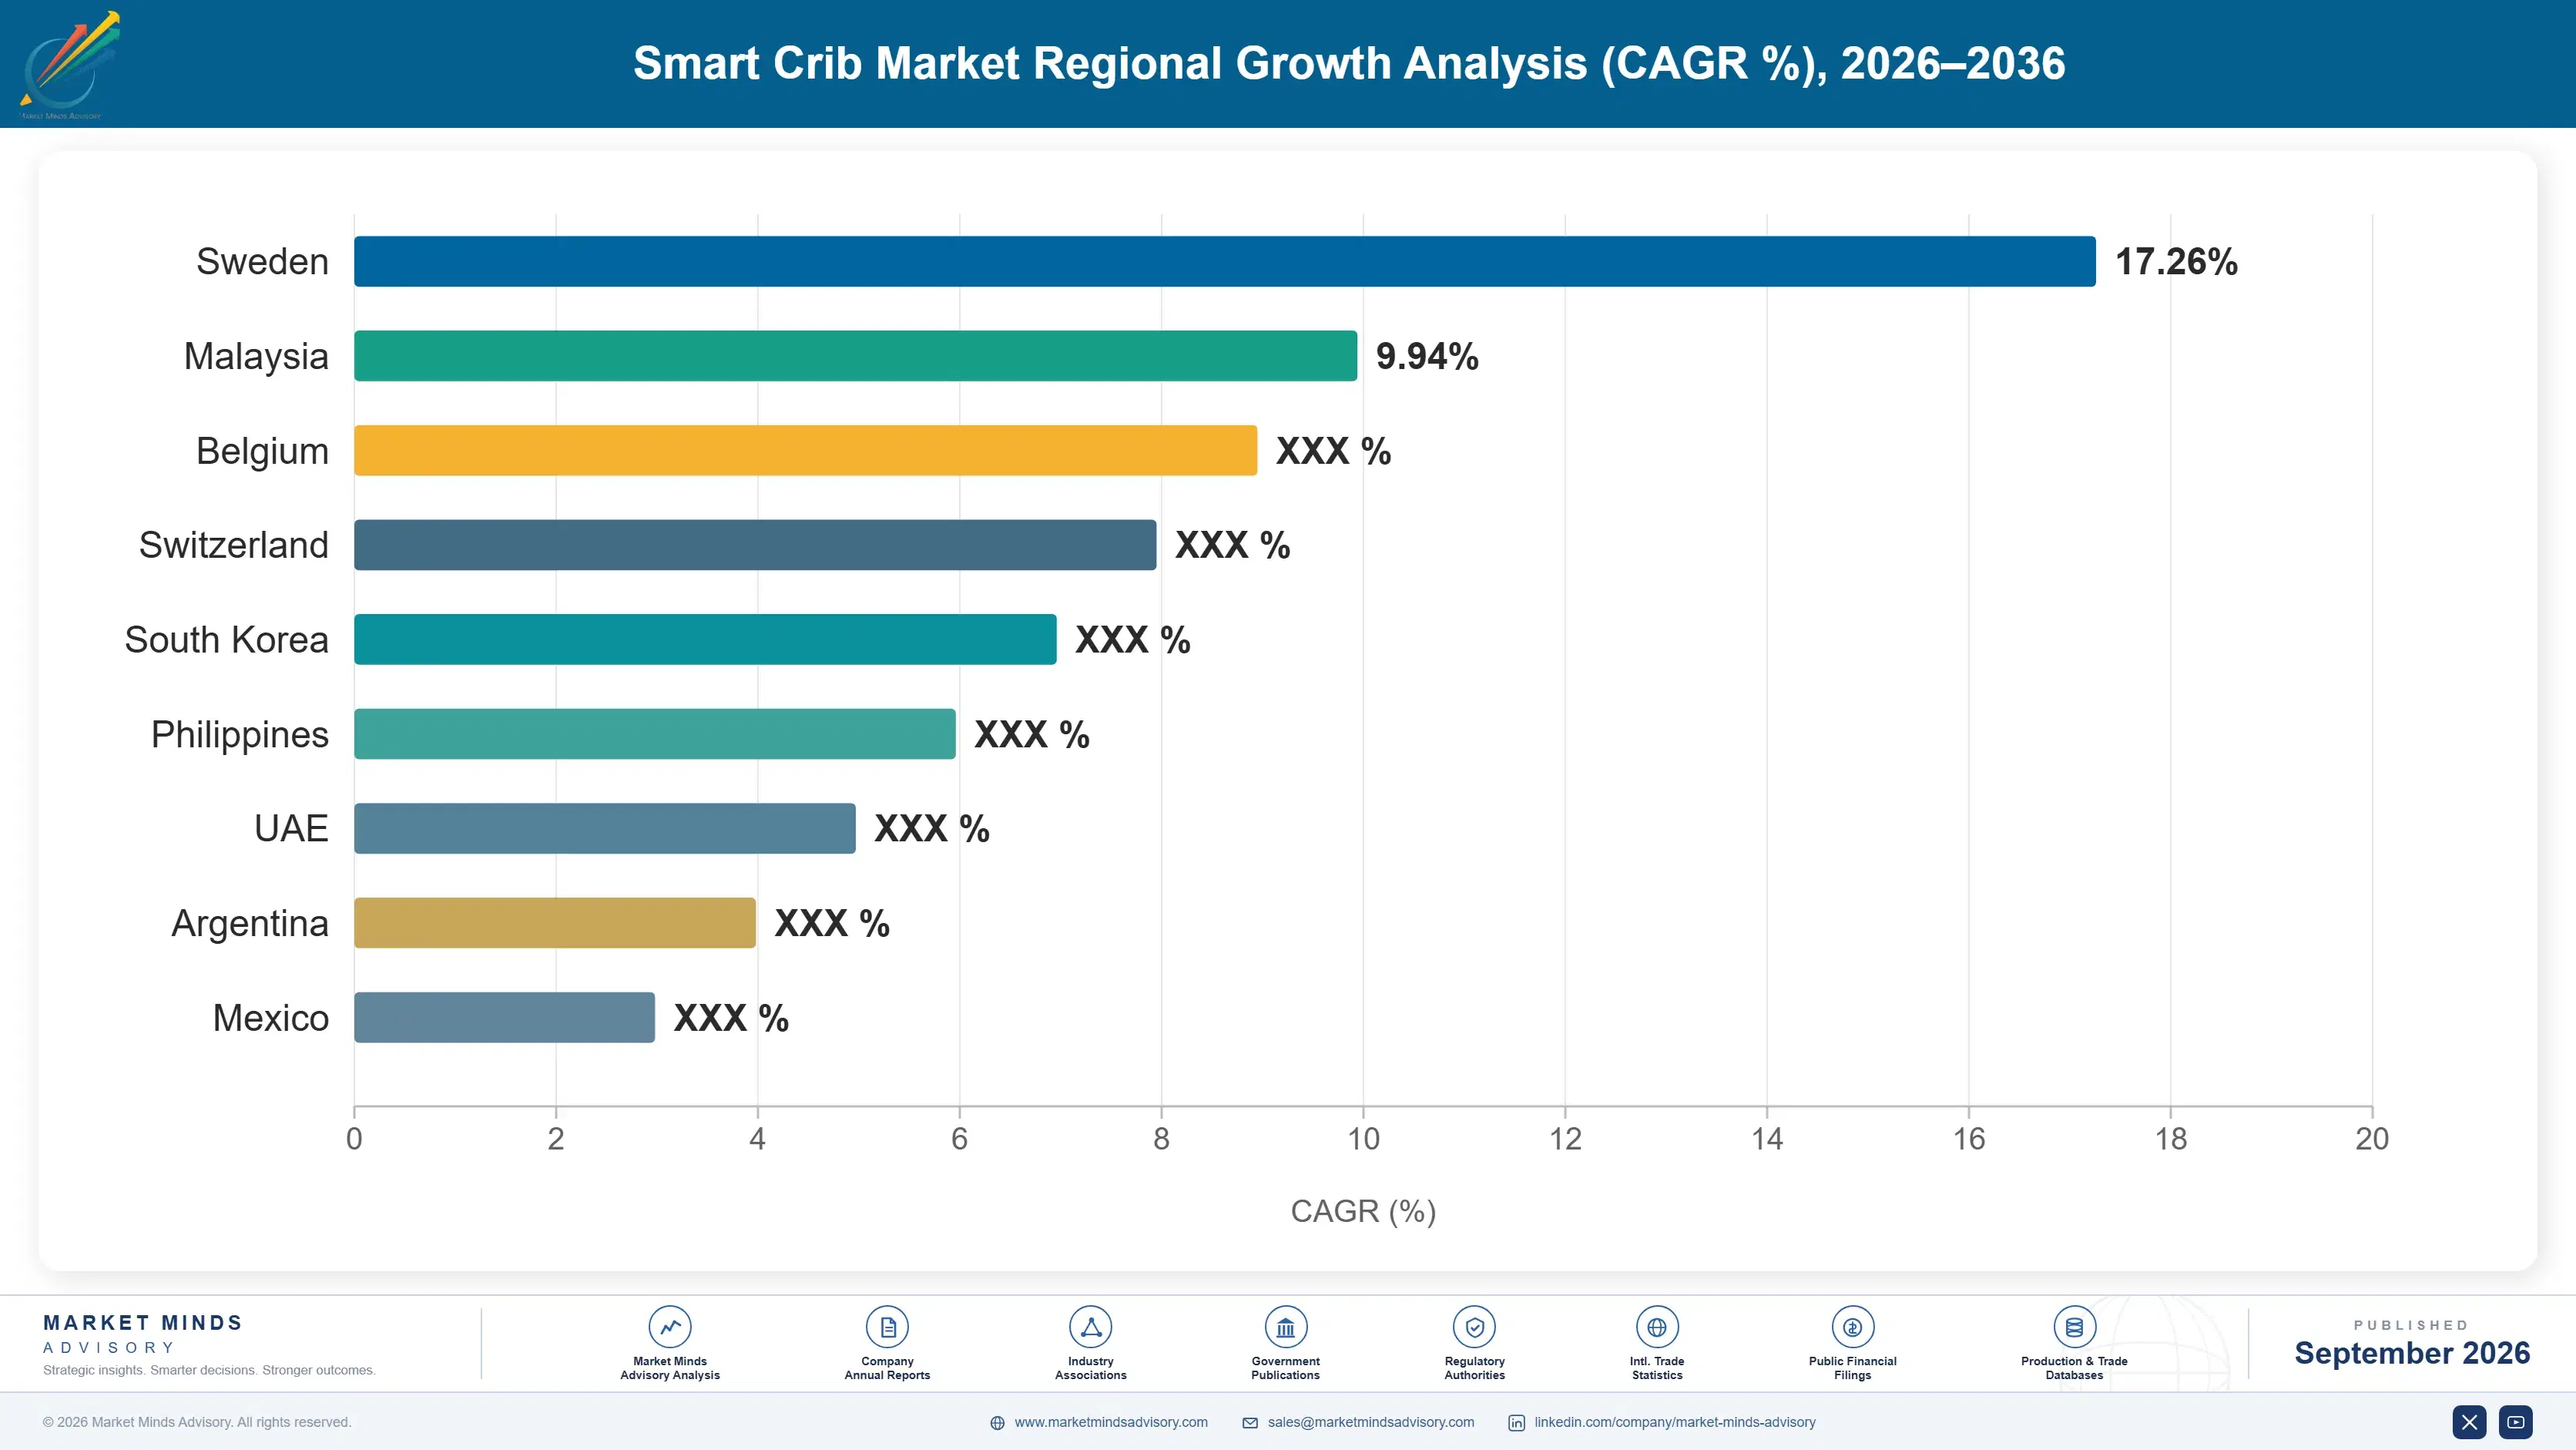Click the Sweden blue bar
Image resolution: width=2576 pixels, height=1450 pixels.
1225,261
